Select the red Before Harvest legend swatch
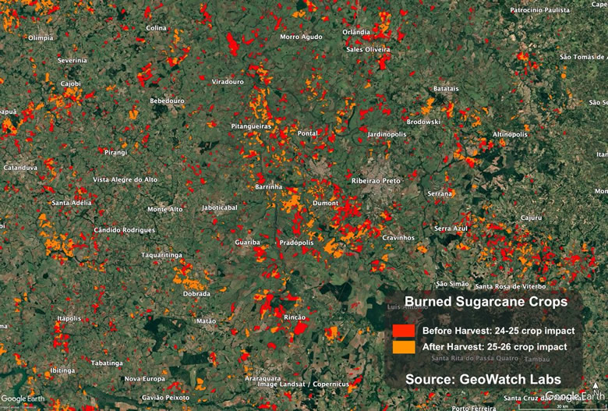Image resolution: width=608 pixels, height=411 pixels. pyautogui.click(x=404, y=330)
